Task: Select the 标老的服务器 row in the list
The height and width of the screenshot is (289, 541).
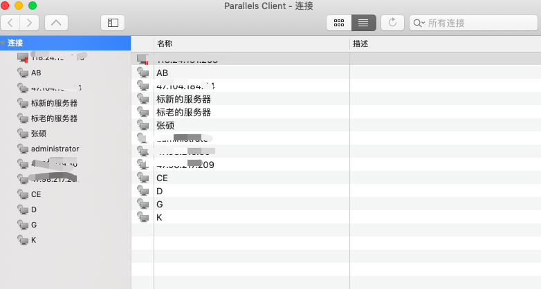Action: click(336, 112)
